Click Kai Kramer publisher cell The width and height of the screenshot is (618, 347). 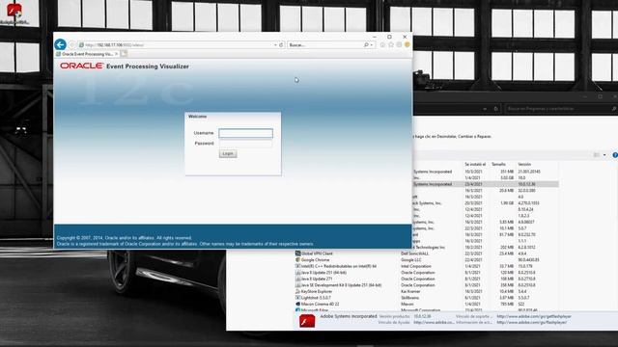[409, 291]
